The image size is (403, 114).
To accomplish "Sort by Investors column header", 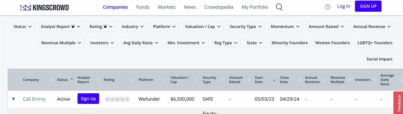I will tap(363, 80).
